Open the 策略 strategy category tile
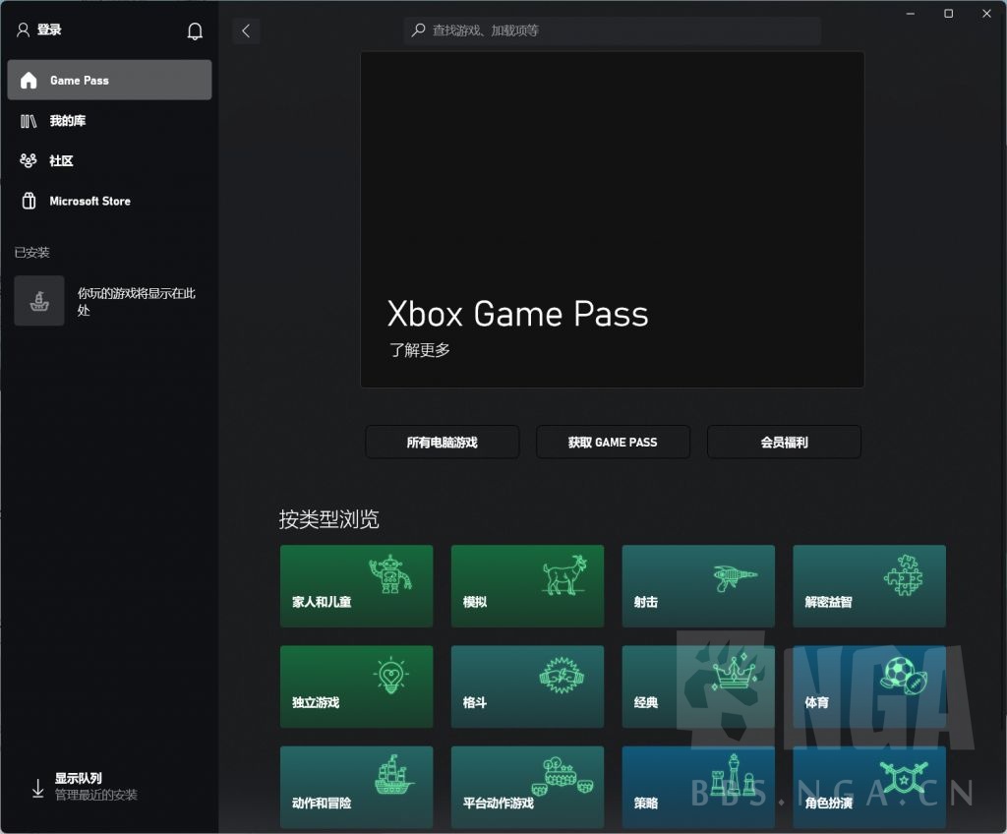 (698, 787)
